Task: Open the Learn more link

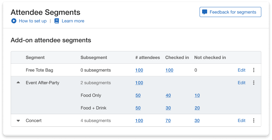Action: (73, 21)
